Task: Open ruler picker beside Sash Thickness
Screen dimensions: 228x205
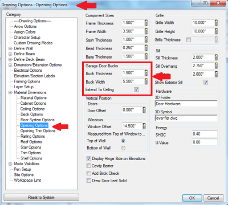Action: (x=146, y=40)
